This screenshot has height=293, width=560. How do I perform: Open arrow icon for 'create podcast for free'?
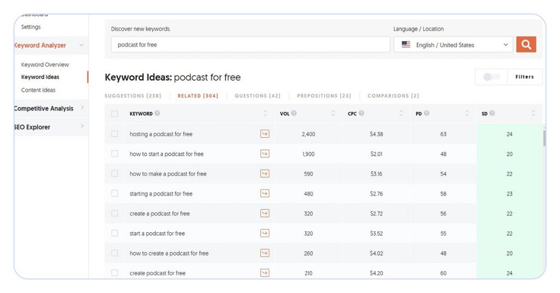click(x=265, y=273)
